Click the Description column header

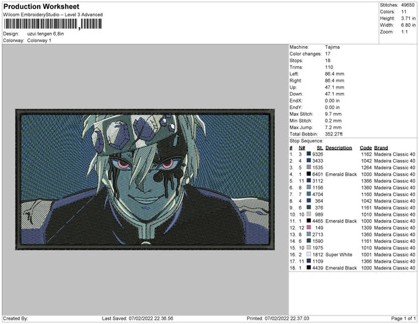coord(339,148)
